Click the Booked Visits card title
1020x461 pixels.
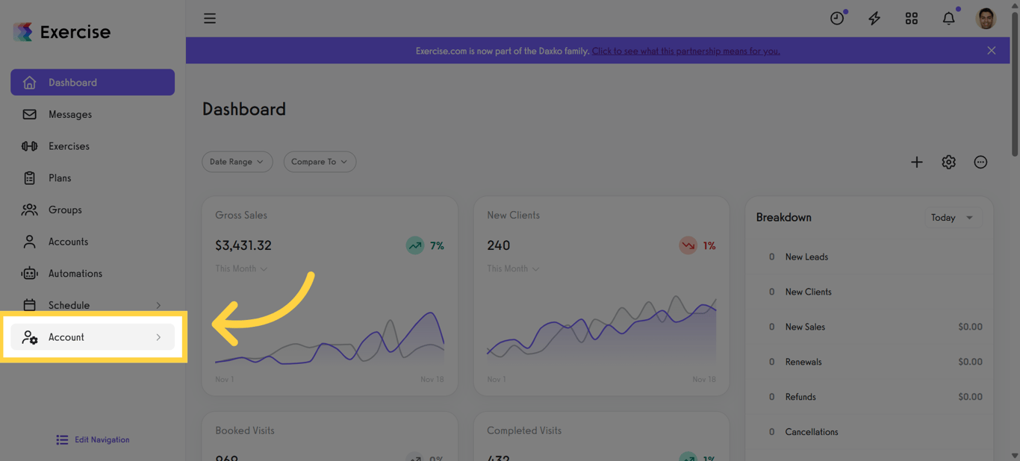(x=245, y=430)
